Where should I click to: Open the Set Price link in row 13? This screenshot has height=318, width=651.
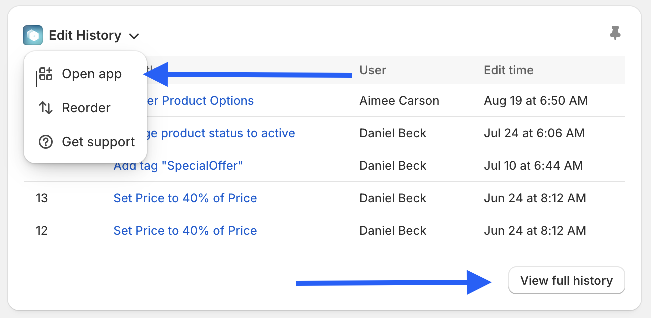tap(185, 198)
